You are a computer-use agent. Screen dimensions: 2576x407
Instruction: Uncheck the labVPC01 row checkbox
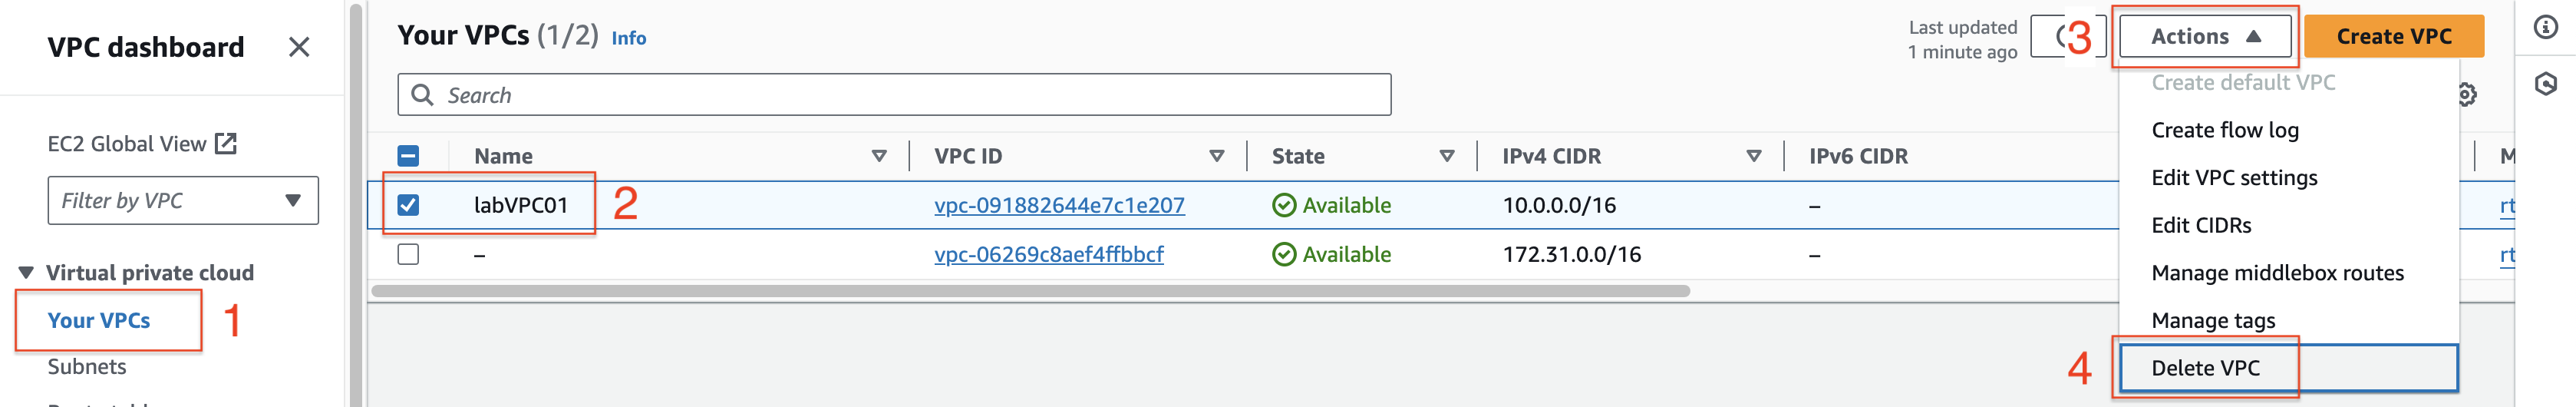(x=408, y=205)
